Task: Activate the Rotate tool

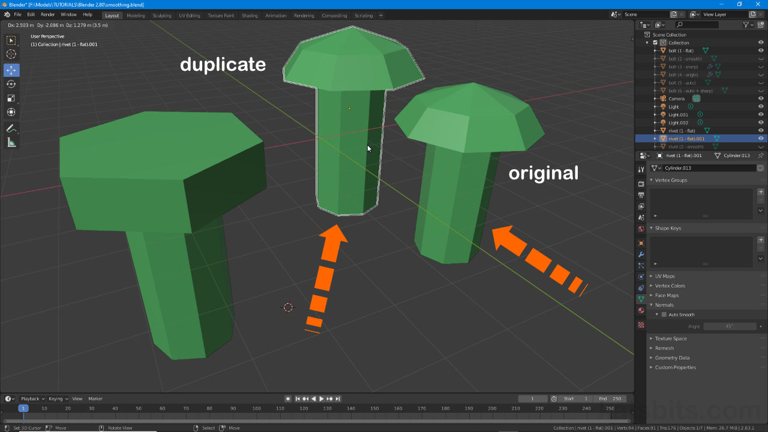Action: pos(11,84)
